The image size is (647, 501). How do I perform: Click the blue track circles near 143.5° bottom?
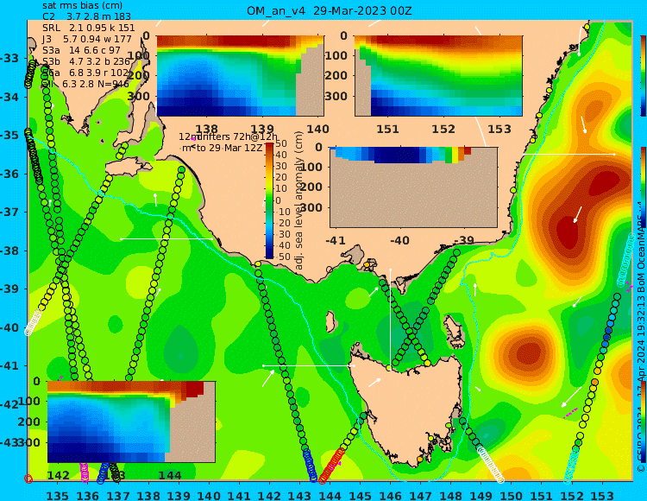pyautogui.click(x=310, y=466)
